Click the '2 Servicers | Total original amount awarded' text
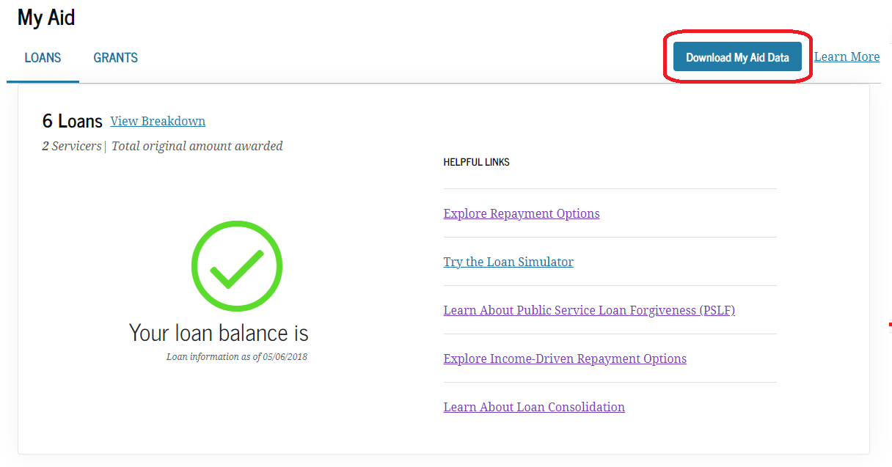This screenshot has height=467, width=892. (162, 146)
